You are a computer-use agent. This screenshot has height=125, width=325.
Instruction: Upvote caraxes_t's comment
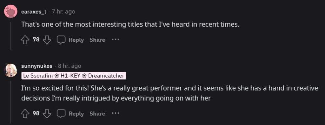point(25,40)
